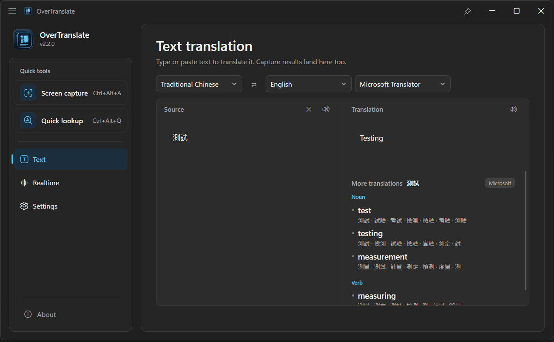Click the scrollbar in translations panel
The image size is (554, 342).
click(526, 231)
